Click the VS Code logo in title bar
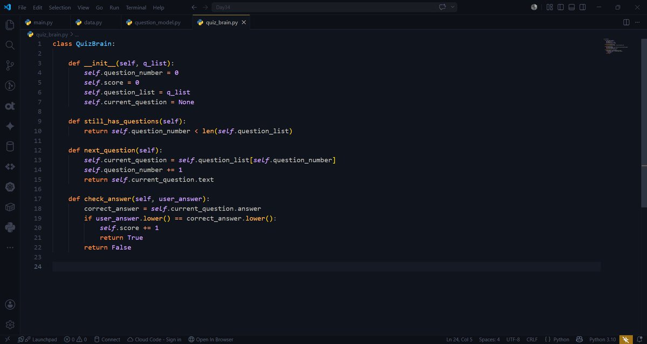647x344 pixels. (8, 7)
